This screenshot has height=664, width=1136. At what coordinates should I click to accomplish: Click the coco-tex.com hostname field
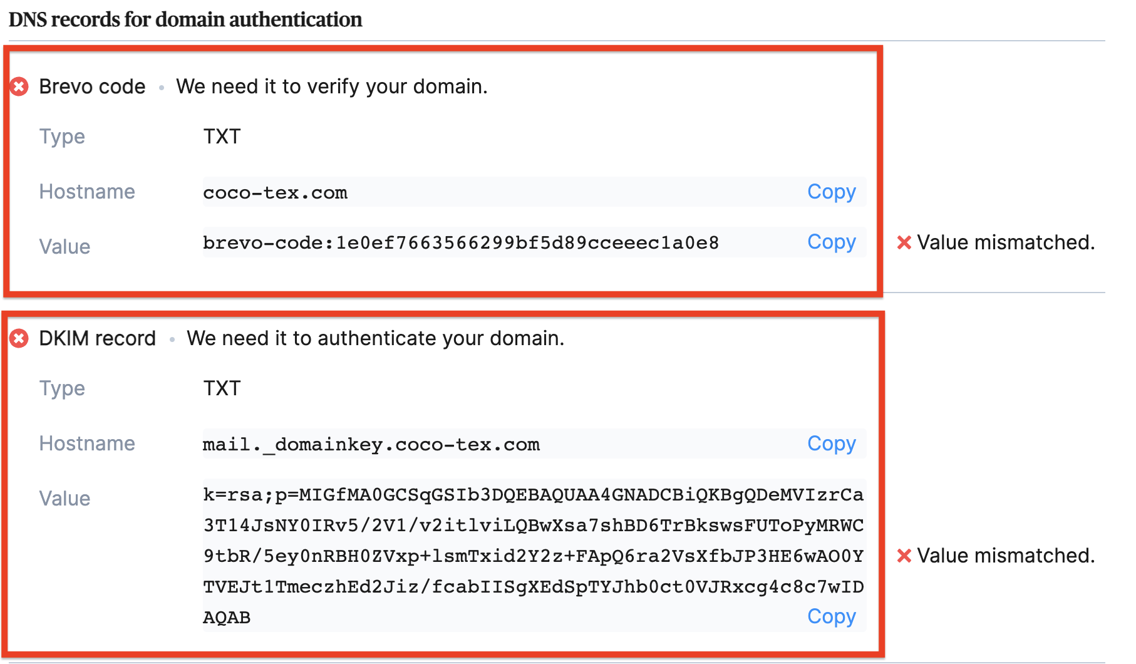[x=274, y=192]
